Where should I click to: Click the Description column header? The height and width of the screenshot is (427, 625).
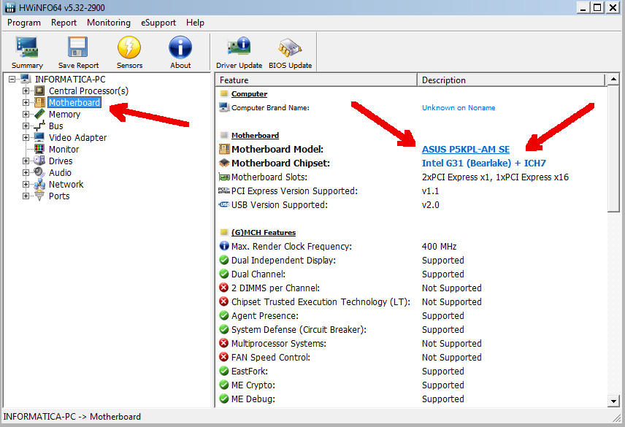click(x=511, y=80)
